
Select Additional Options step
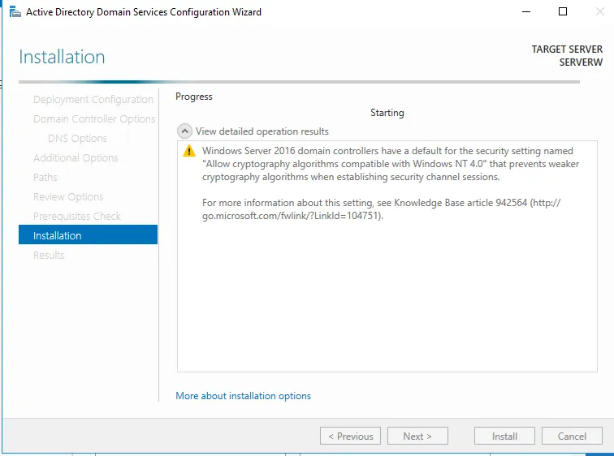[76, 158]
